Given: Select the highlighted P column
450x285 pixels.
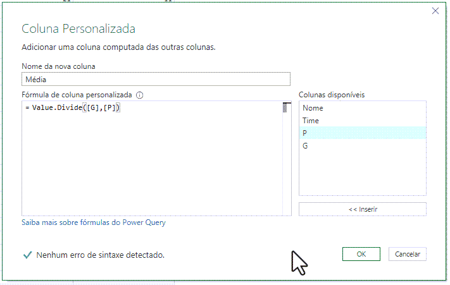Looking at the screenshot, I should 363,133.
